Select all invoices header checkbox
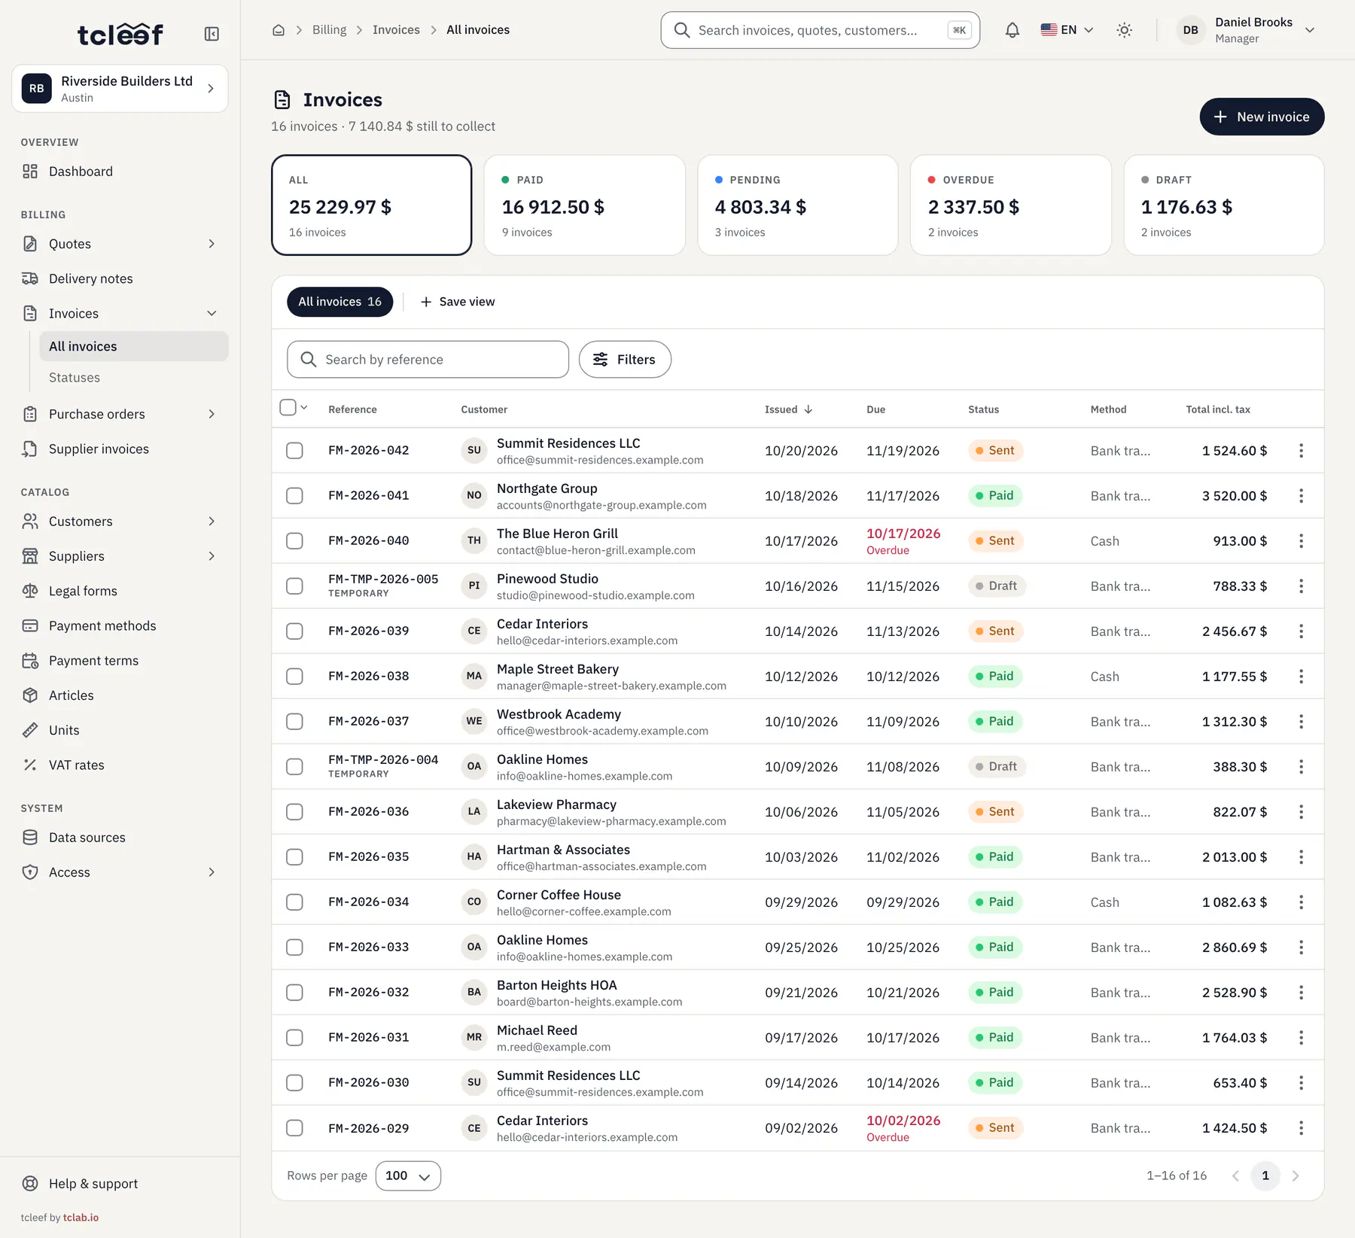 click(x=288, y=407)
